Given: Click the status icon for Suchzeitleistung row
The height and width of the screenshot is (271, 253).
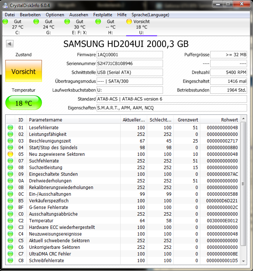Looking at the screenshot, I should pos(10,168).
